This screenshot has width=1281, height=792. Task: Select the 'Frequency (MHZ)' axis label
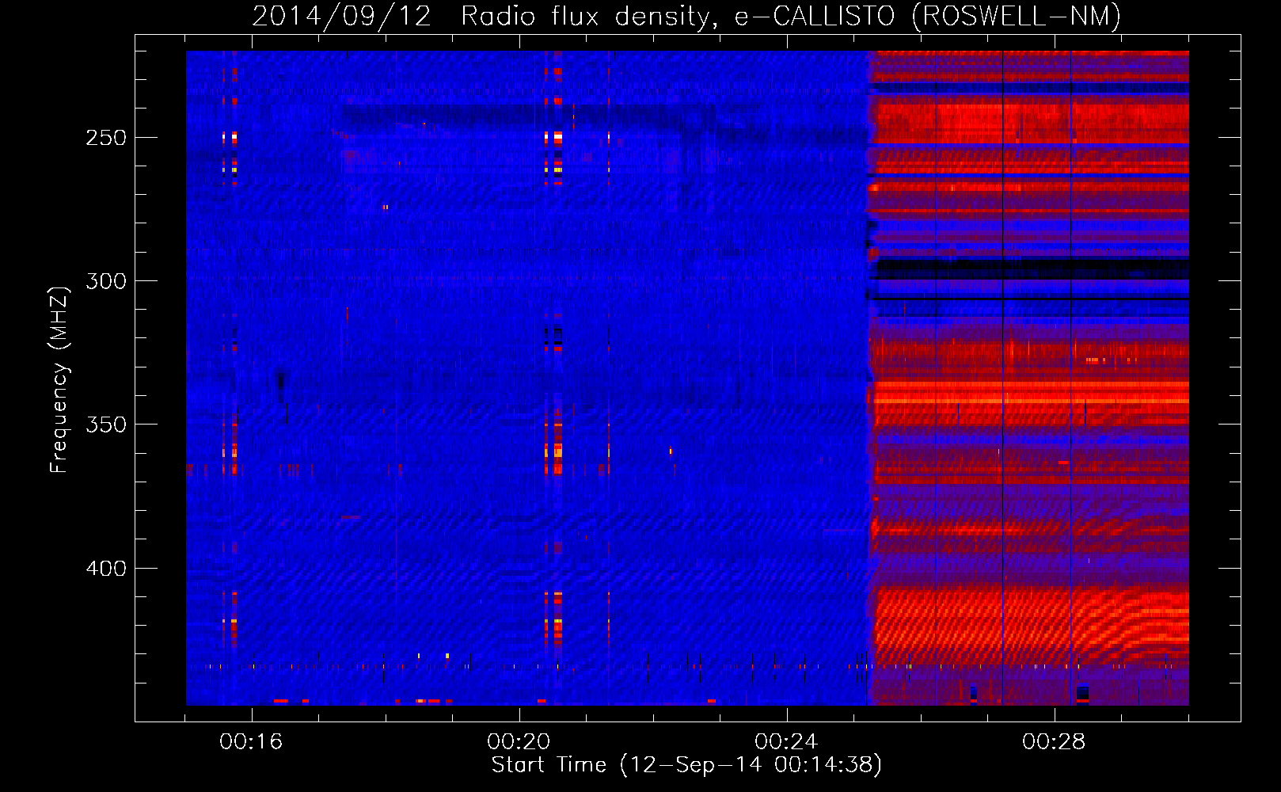click(59, 379)
